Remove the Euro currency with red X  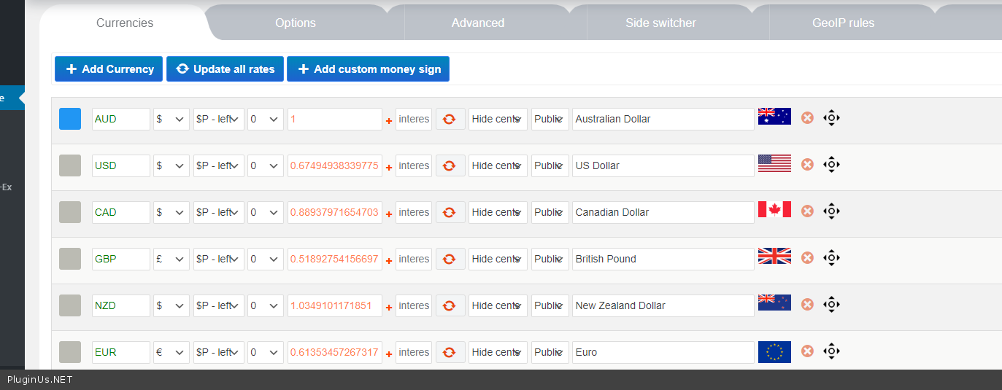[x=807, y=351]
